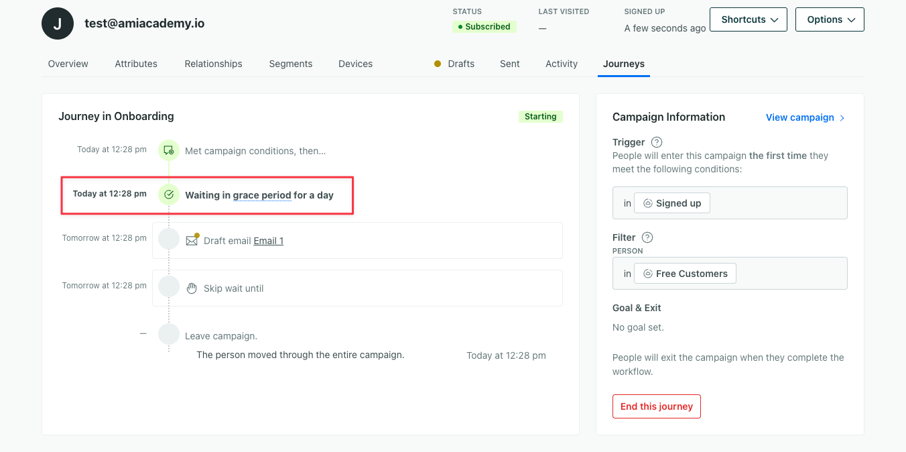Expand the View campaign chevron link
Viewport: 906px width, 452px height.
[842, 117]
